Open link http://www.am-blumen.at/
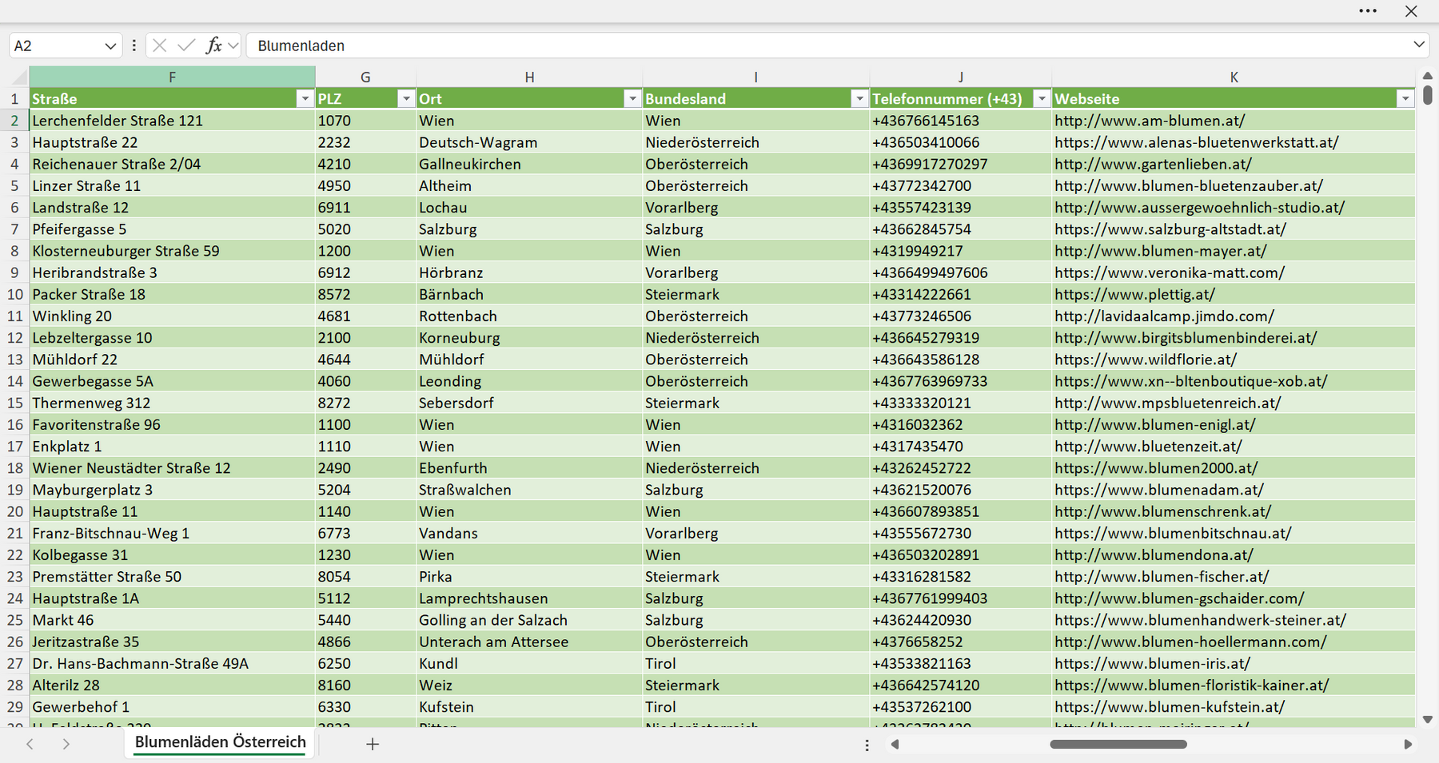The image size is (1439, 763). point(1150,121)
